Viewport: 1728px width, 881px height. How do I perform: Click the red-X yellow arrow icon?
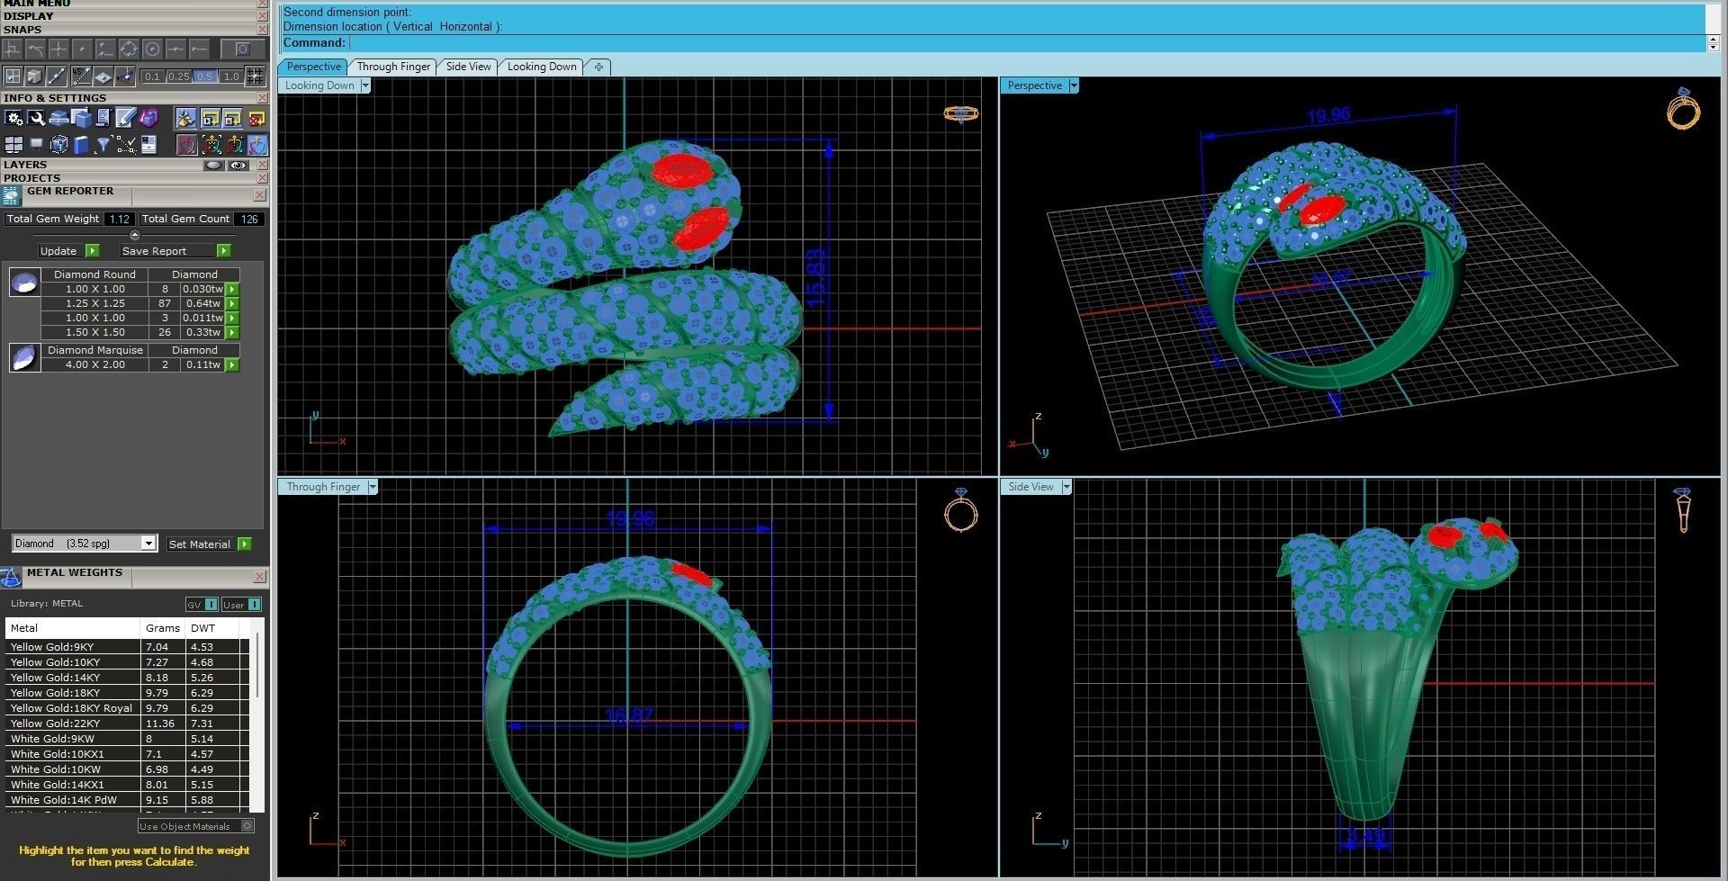pyautogui.click(x=256, y=118)
